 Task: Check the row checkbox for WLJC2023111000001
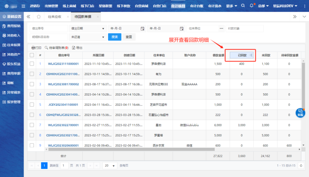click(x=32, y=64)
